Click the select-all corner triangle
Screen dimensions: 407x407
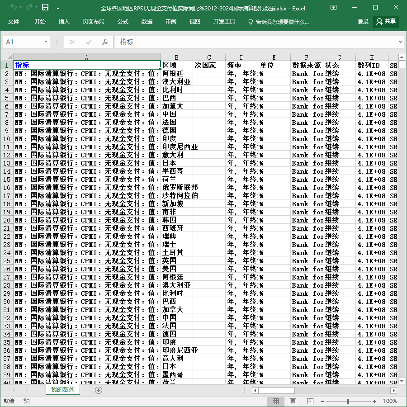click(x=9, y=57)
